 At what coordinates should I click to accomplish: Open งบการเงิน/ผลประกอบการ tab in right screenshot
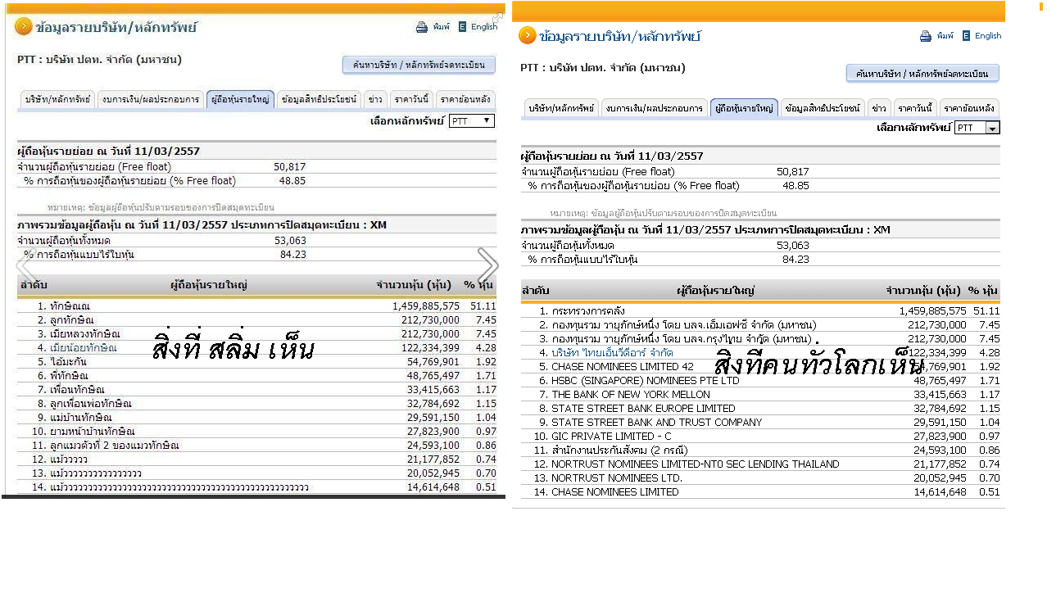pyautogui.click(x=655, y=108)
